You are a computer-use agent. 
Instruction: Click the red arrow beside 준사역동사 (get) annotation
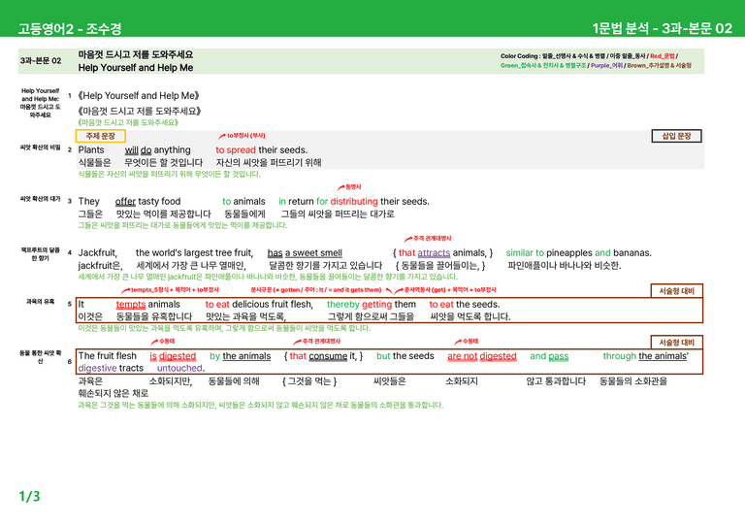coord(399,290)
